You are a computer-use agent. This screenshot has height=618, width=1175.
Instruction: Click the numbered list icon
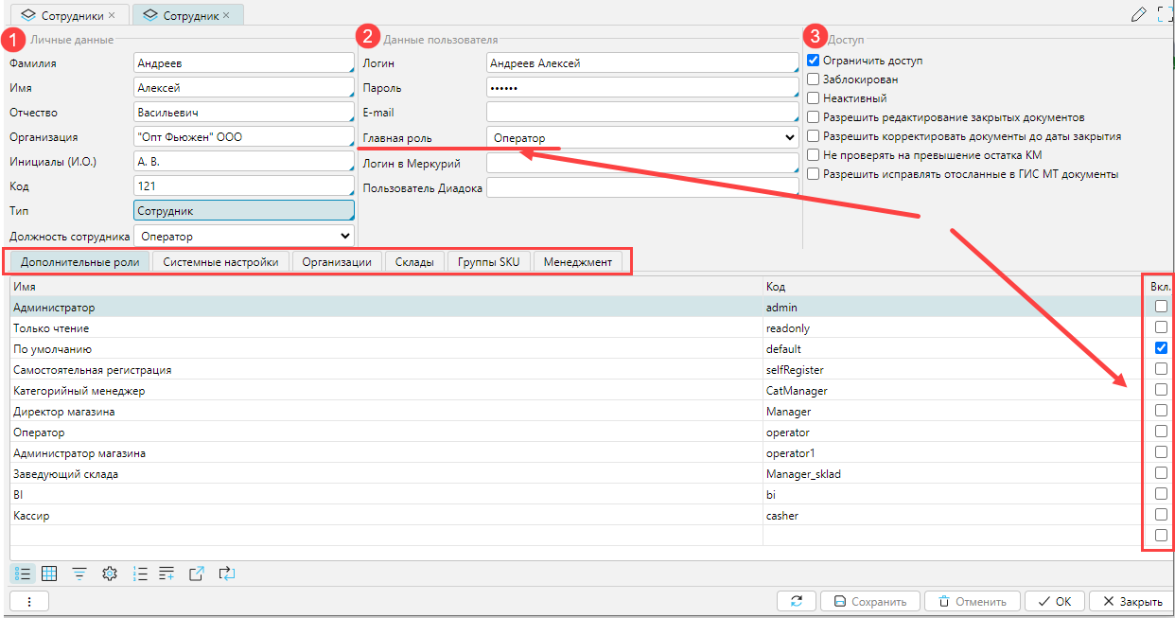[x=140, y=574]
